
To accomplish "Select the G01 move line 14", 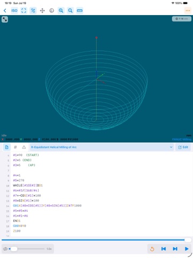I will tap(47, 205).
